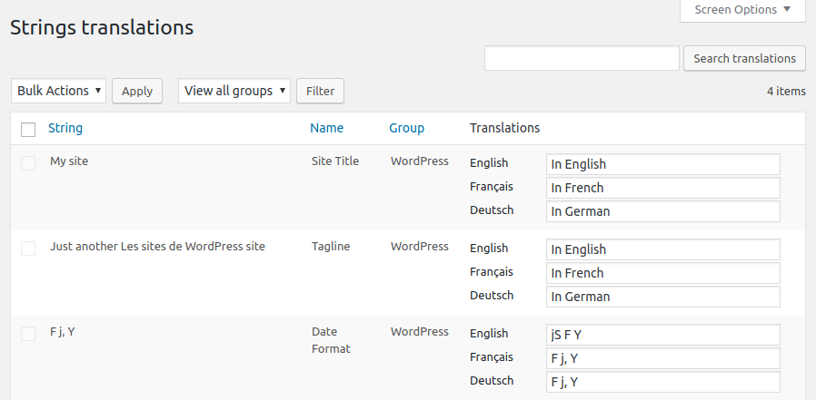Click the Date Format English field
The height and width of the screenshot is (400, 816).
tap(662, 335)
